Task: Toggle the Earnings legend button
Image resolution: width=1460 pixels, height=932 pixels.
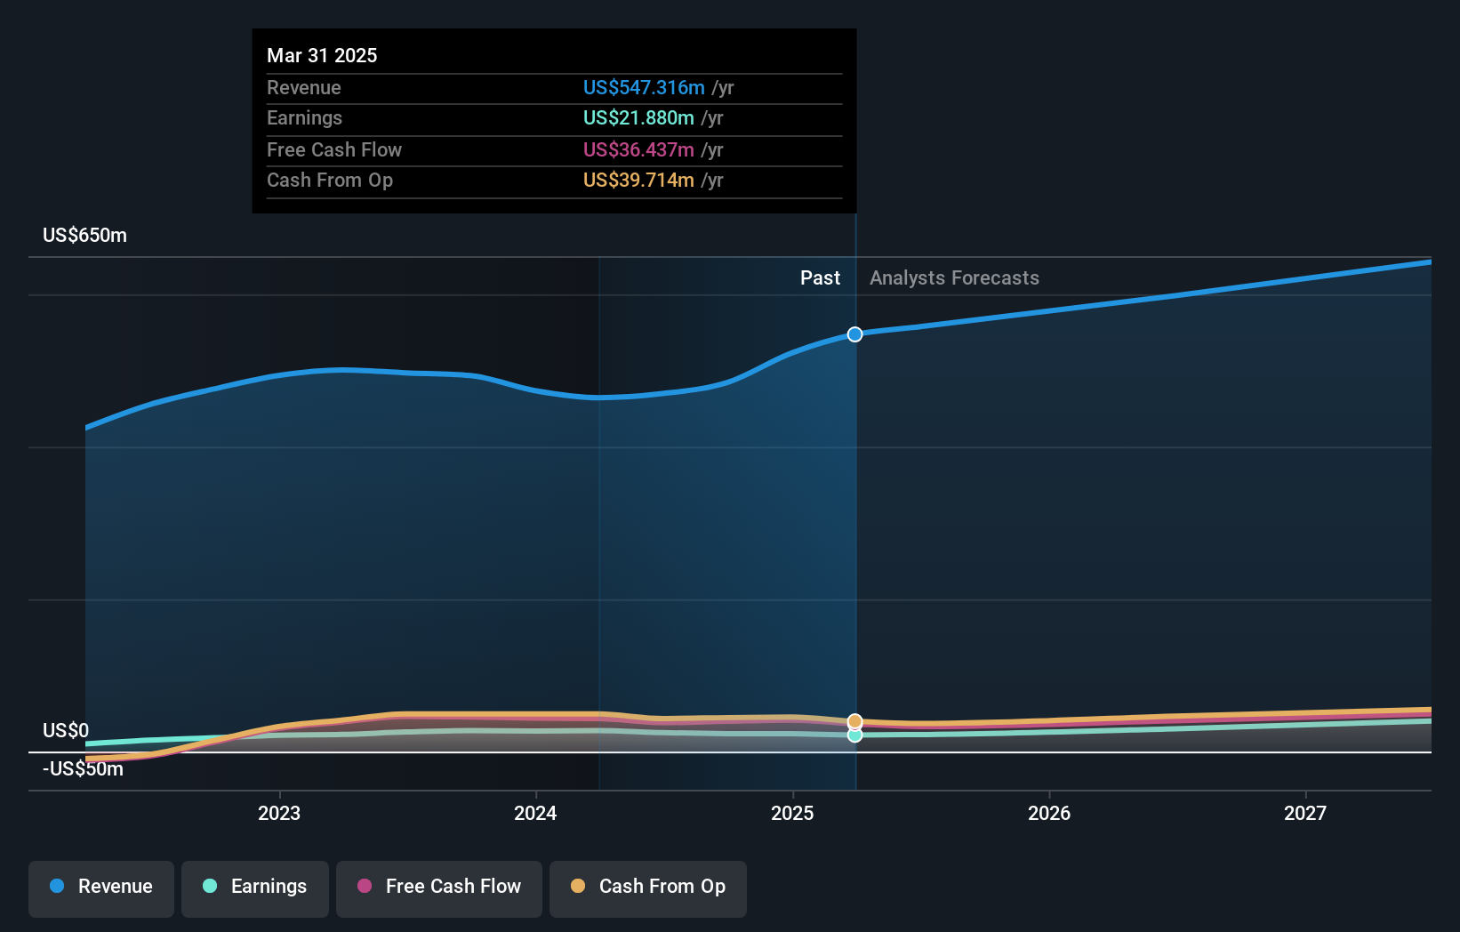Action: [255, 888]
